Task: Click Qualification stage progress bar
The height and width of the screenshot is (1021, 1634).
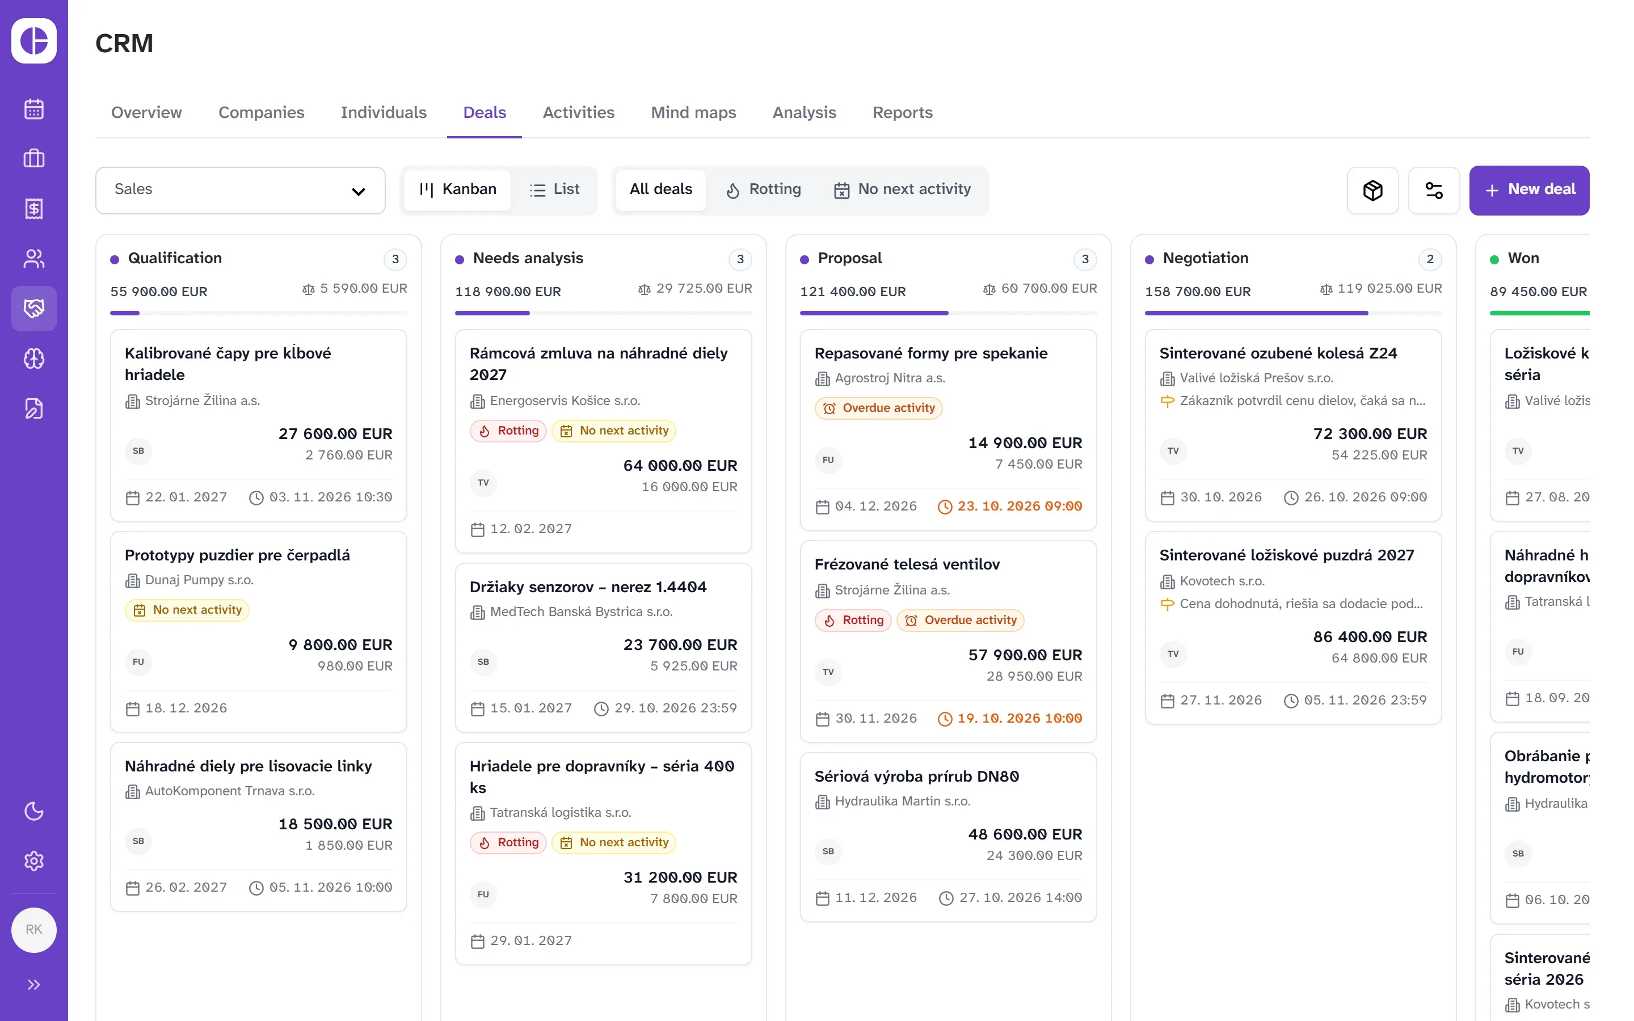Action: click(x=259, y=313)
